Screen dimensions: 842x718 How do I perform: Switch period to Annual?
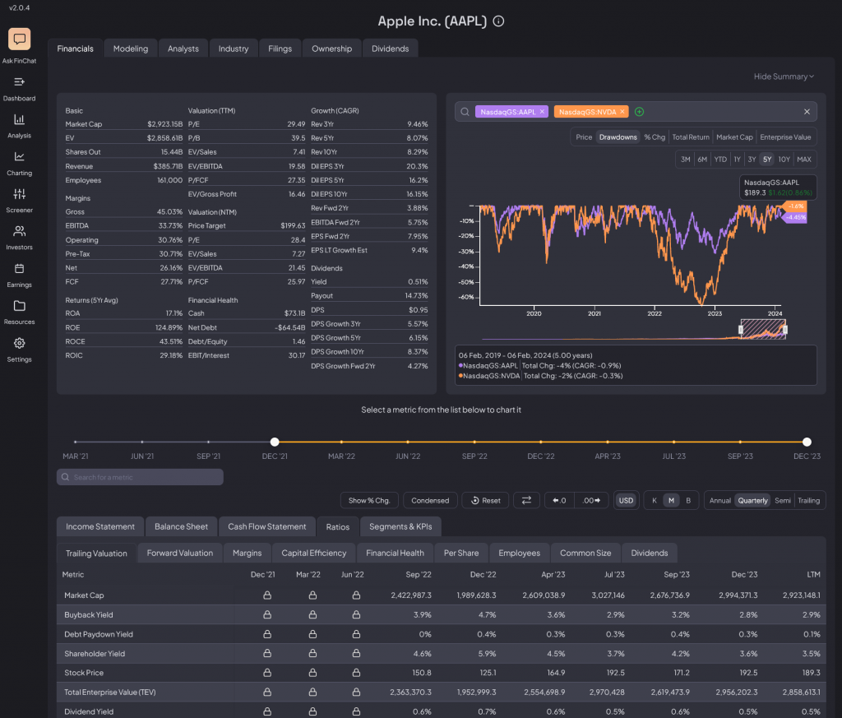coord(719,500)
